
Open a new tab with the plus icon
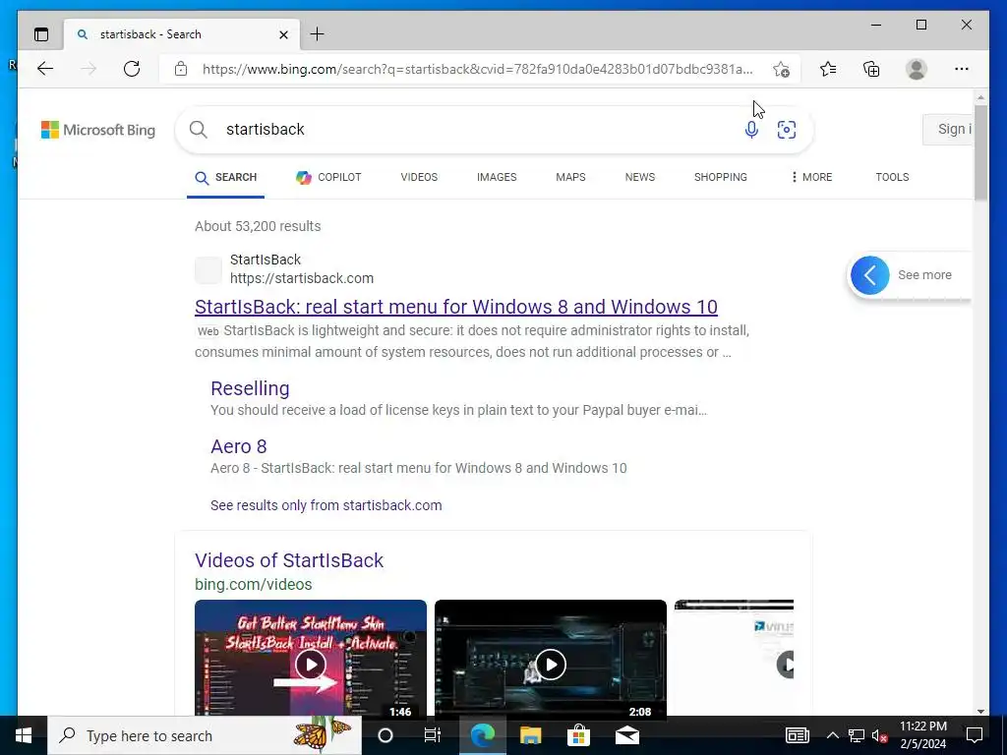click(x=318, y=34)
